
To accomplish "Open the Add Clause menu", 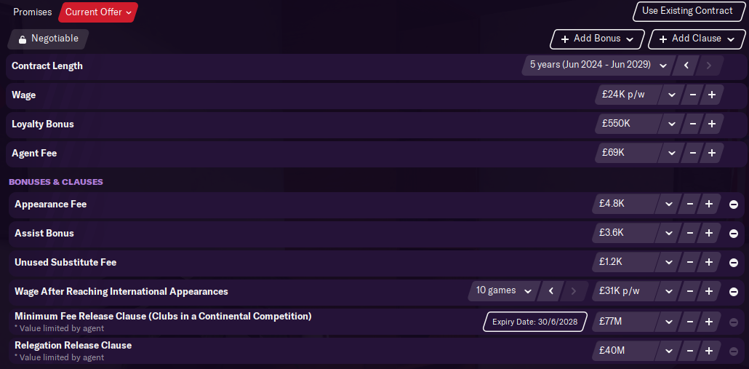I will click(697, 39).
